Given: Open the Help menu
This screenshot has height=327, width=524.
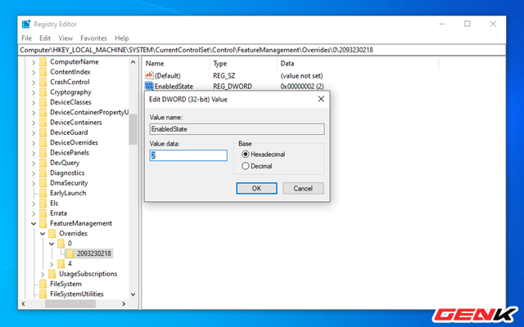Looking at the screenshot, I should click(122, 38).
